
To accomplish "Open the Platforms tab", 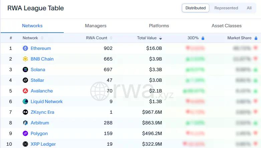I will (159, 26).
